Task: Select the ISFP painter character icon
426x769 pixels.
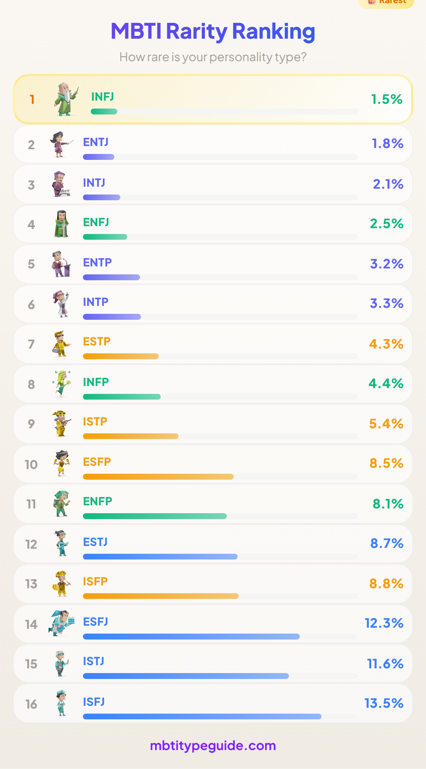Action: coord(62,583)
